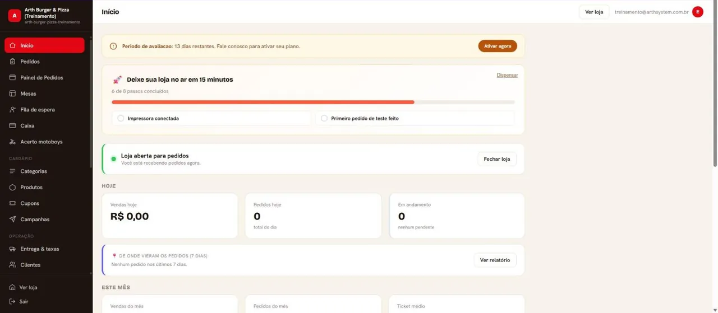Open Produtos menu item
This screenshot has height=313, width=718.
click(x=44, y=187)
